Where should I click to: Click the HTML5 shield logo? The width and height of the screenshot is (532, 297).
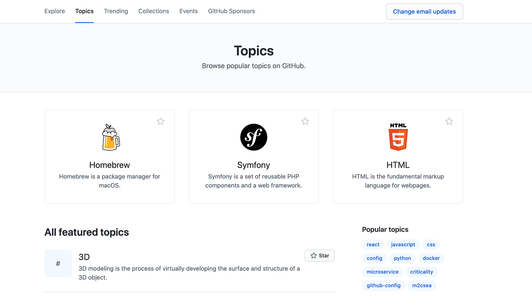(x=398, y=137)
